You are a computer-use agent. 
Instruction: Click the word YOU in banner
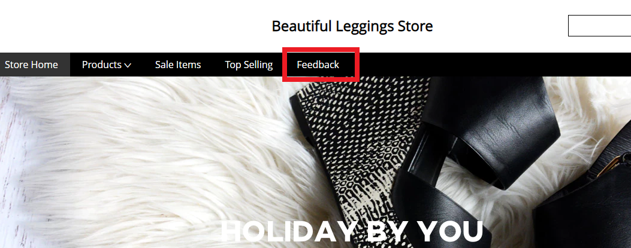(450, 231)
